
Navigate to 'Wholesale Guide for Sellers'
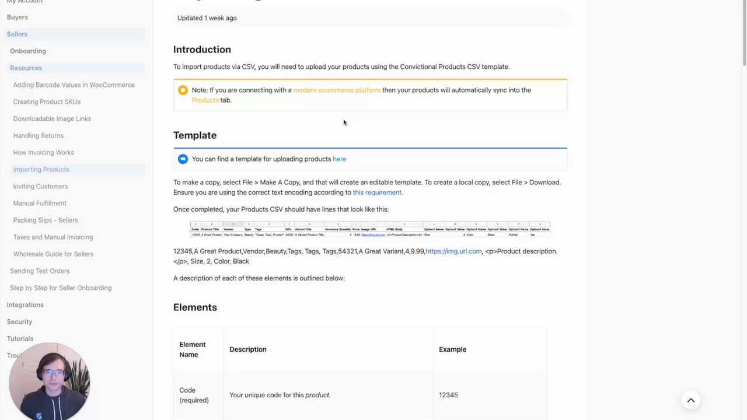coord(53,254)
